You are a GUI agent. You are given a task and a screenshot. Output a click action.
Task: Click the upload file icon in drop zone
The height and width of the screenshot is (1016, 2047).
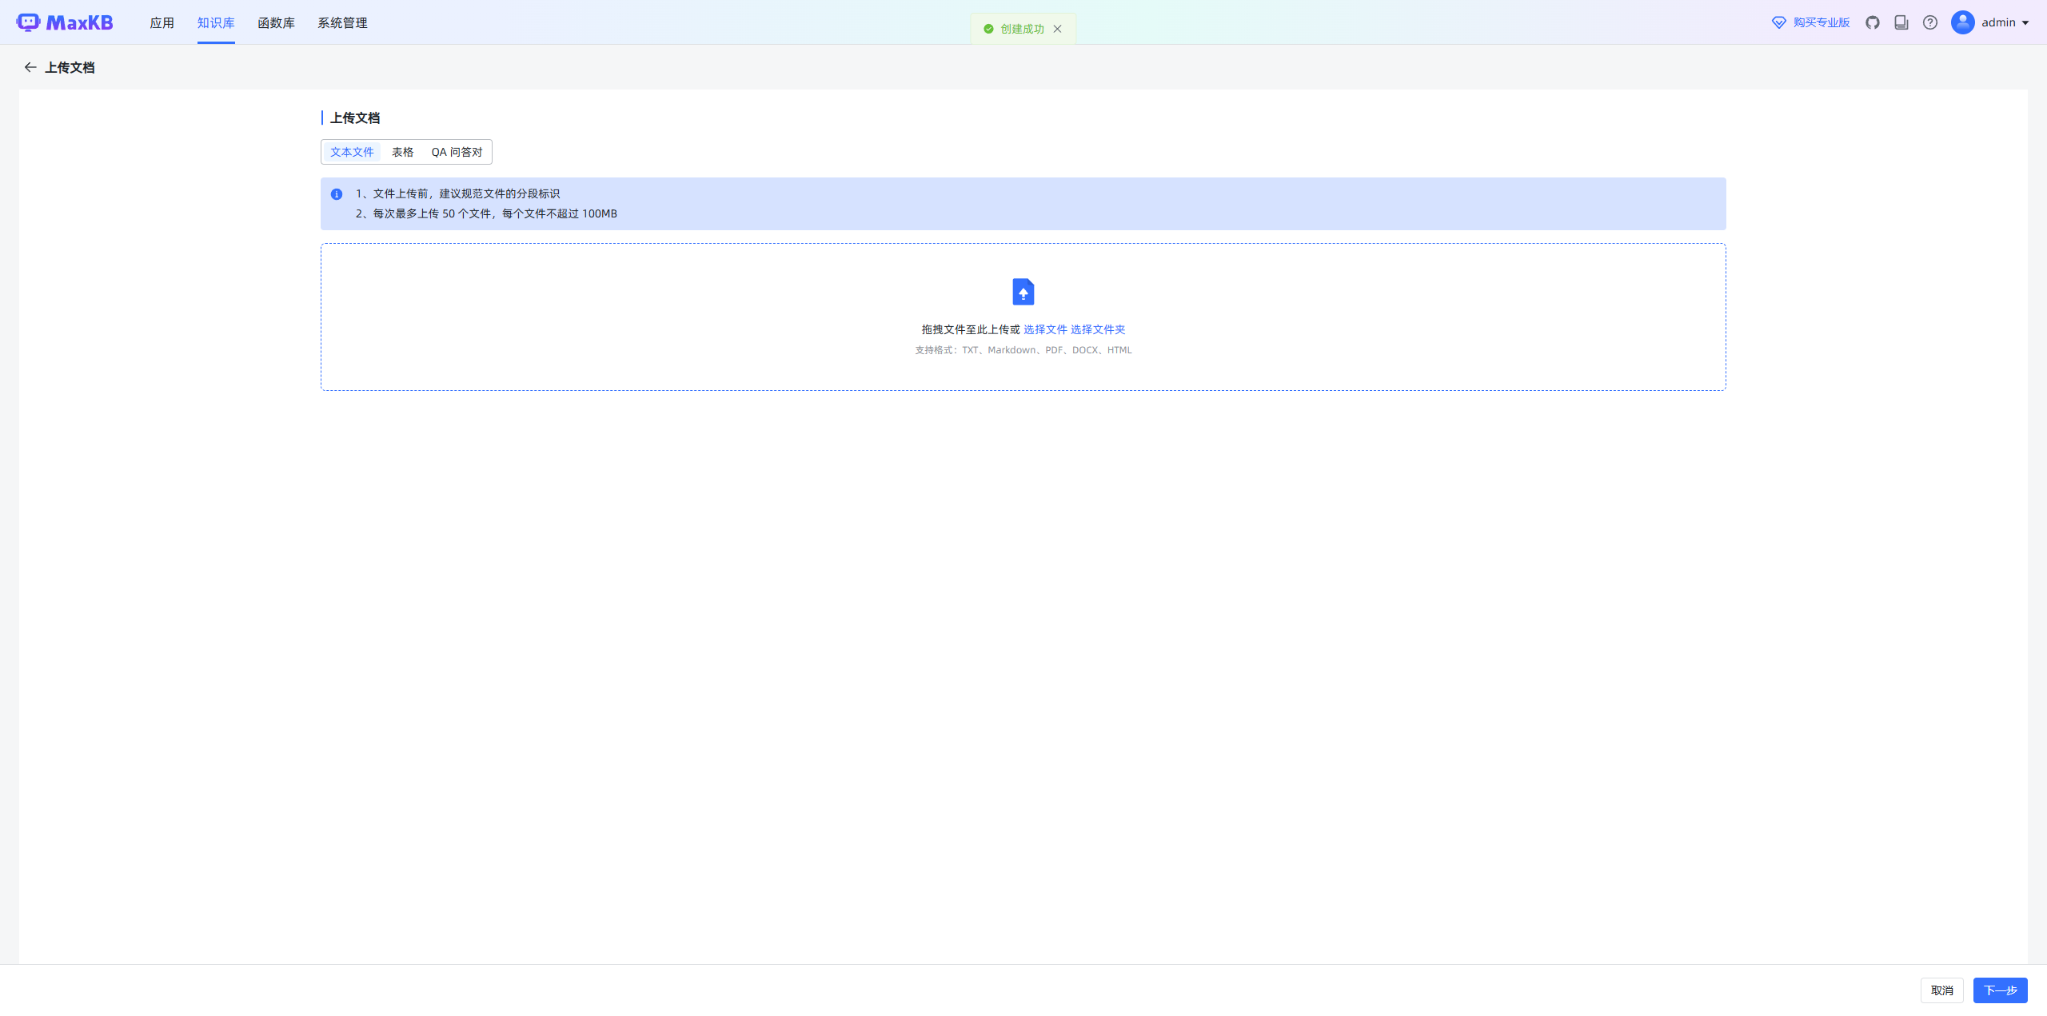click(1023, 292)
